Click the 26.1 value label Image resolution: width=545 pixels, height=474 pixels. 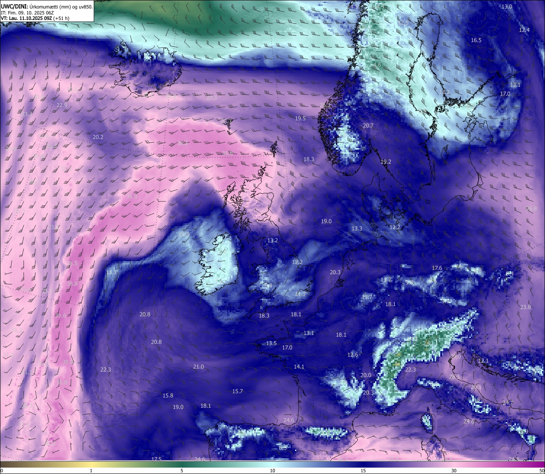(x=476, y=387)
